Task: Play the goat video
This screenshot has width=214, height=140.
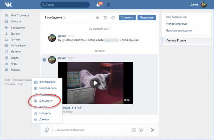Action: (95, 83)
